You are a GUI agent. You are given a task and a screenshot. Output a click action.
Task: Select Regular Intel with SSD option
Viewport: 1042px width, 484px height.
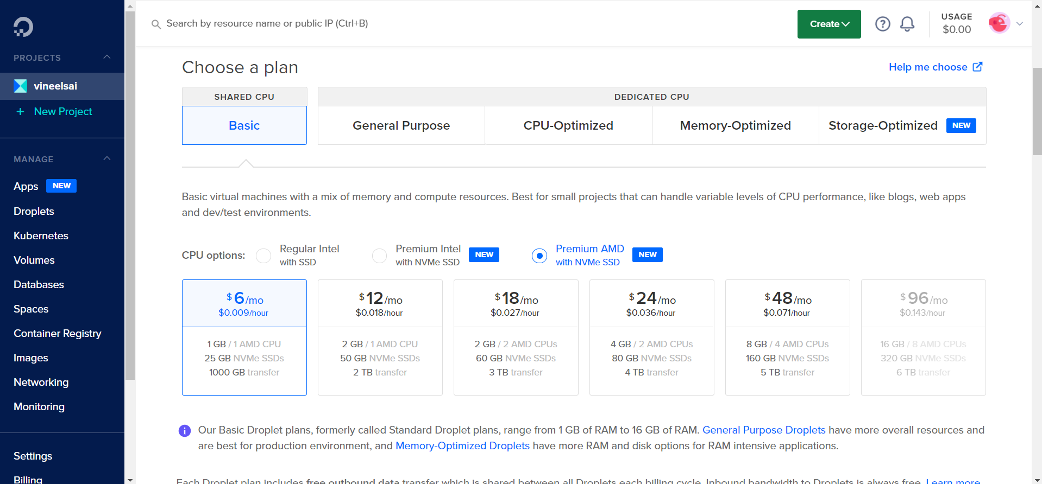point(263,256)
